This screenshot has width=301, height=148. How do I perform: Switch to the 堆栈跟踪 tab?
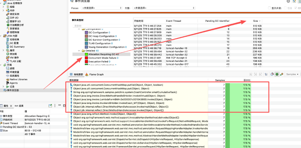tap(76, 75)
